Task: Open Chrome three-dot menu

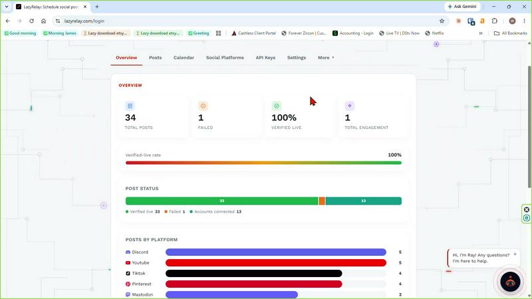Action: [x=524, y=21]
